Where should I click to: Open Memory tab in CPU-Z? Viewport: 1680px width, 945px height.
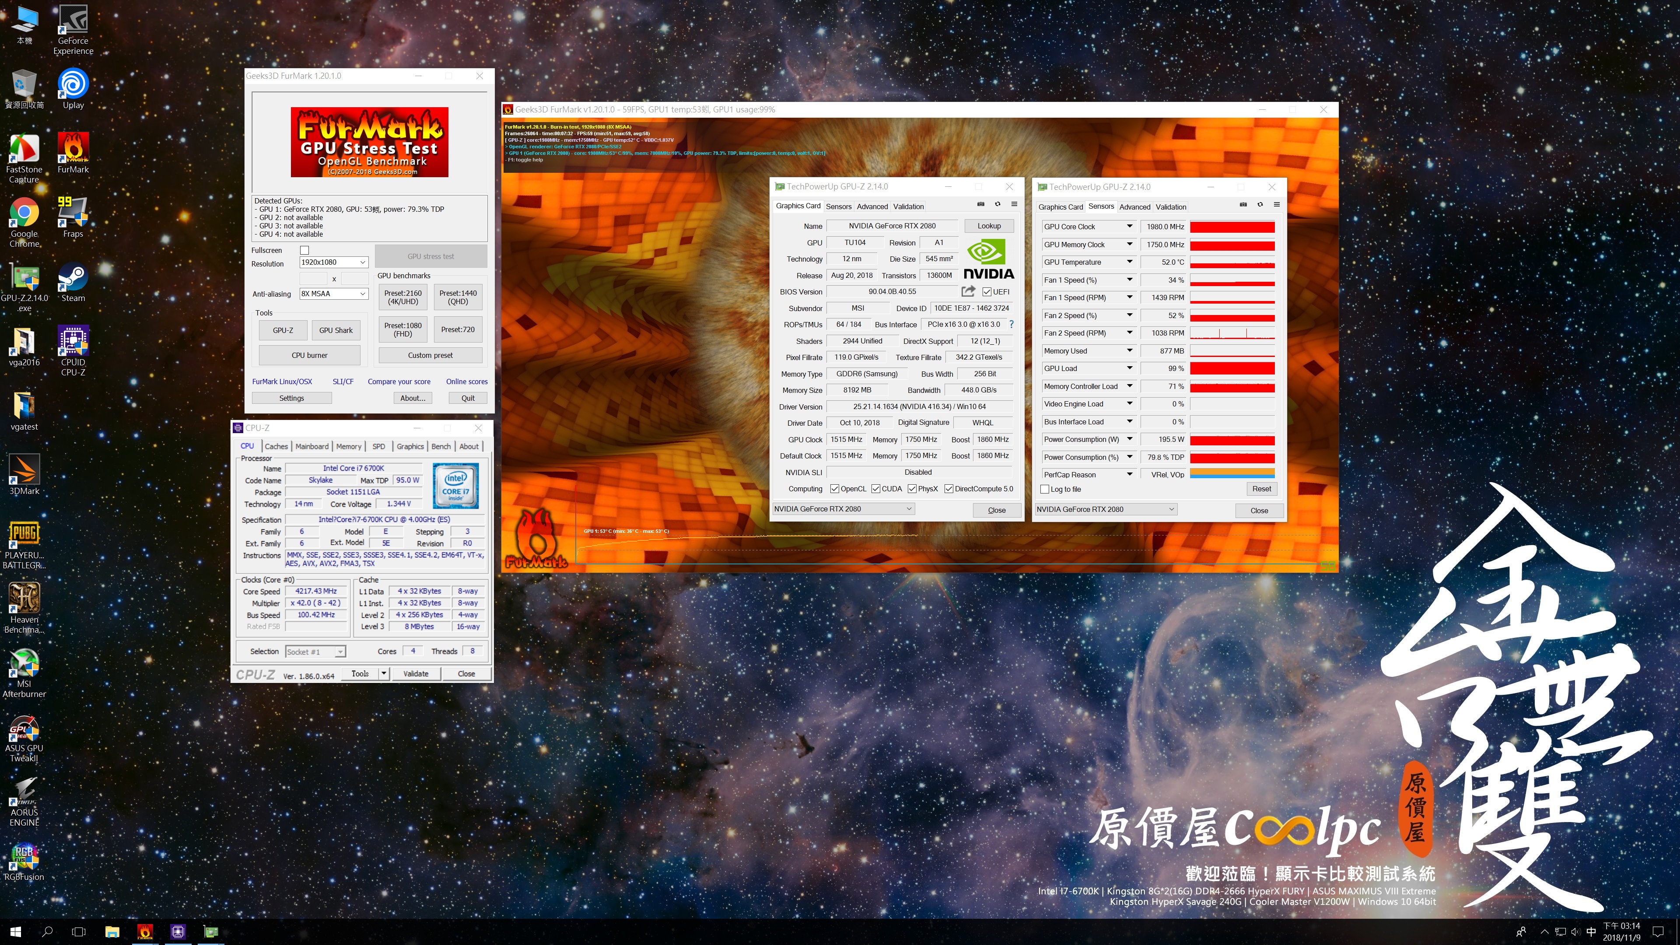click(348, 446)
